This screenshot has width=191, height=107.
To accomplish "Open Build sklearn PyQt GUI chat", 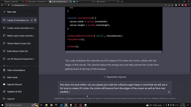I will tap(19, 51).
